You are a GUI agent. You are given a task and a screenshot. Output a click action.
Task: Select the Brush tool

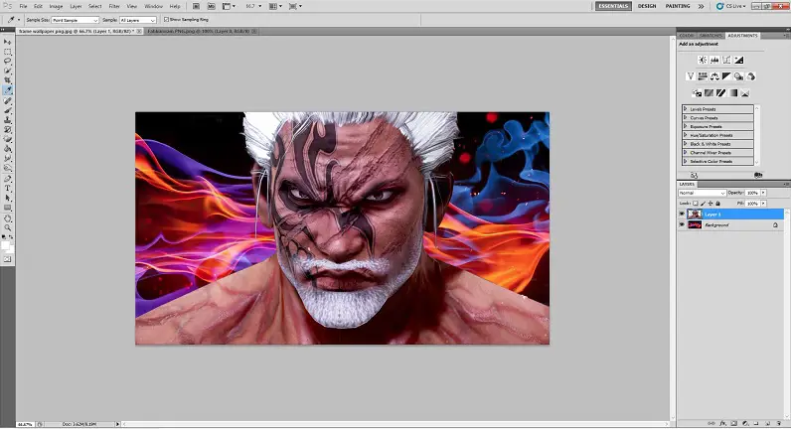pyautogui.click(x=7, y=110)
